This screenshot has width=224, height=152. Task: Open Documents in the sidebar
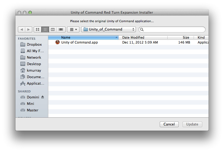(x=32, y=77)
